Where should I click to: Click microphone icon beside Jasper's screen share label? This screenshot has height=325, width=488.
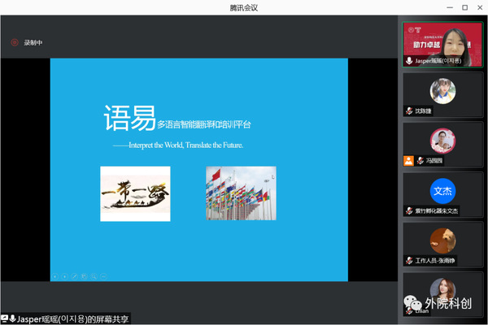(x=13, y=318)
